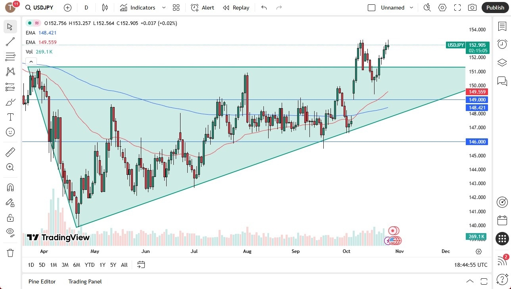Collapse the chart legend chevron
511x289 pixels.
coord(31,61)
